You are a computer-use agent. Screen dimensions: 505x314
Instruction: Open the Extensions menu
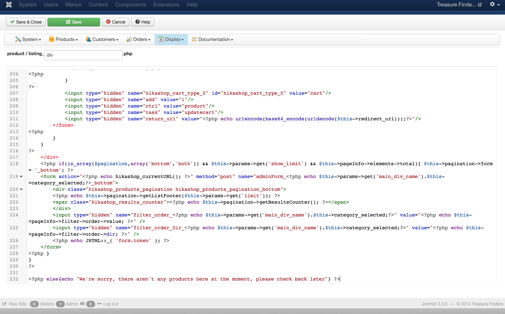pyautogui.click(x=166, y=5)
